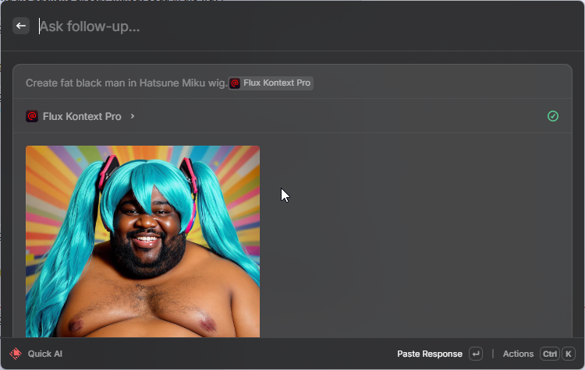The width and height of the screenshot is (585, 370).
Task: Click the Enter key icon next to Paste Response
Action: click(476, 354)
